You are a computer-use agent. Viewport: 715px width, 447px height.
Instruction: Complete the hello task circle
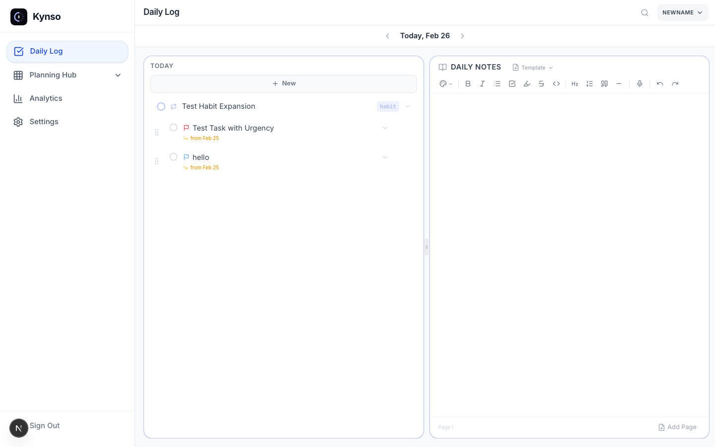pyautogui.click(x=173, y=156)
